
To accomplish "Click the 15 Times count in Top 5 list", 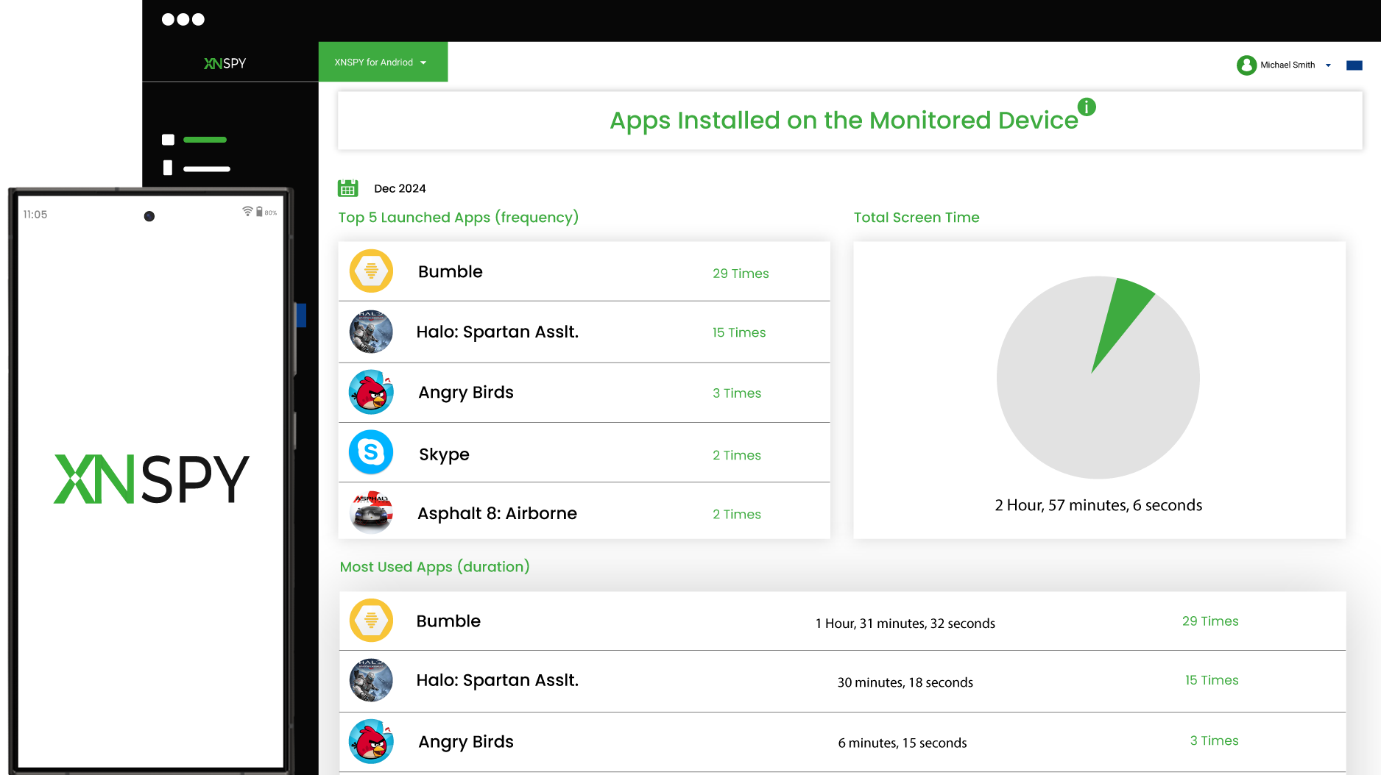I will [739, 332].
